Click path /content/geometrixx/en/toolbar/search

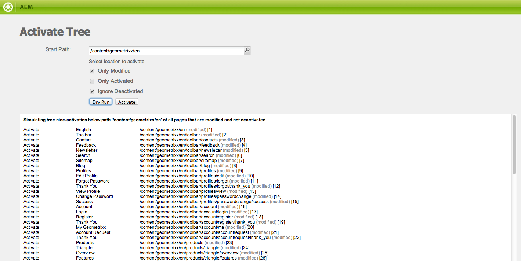tap(177, 155)
